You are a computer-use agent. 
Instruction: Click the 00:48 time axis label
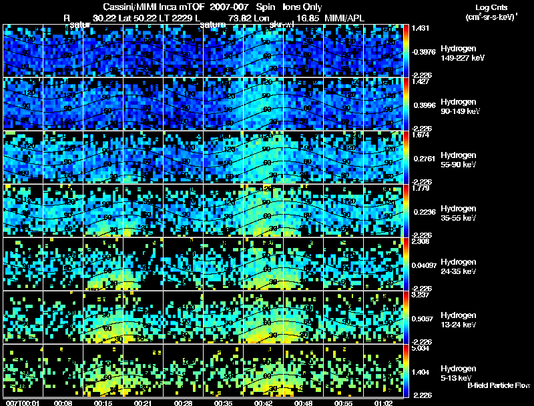(x=303, y=403)
